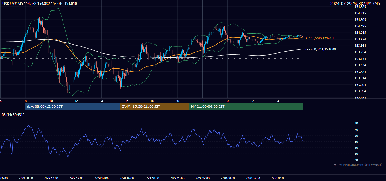Click price axis label 153.094
This screenshot has height=181, width=386.
point(360,91)
